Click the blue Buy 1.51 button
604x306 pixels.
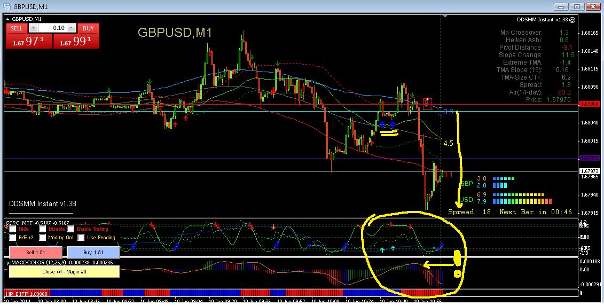point(93,253)
